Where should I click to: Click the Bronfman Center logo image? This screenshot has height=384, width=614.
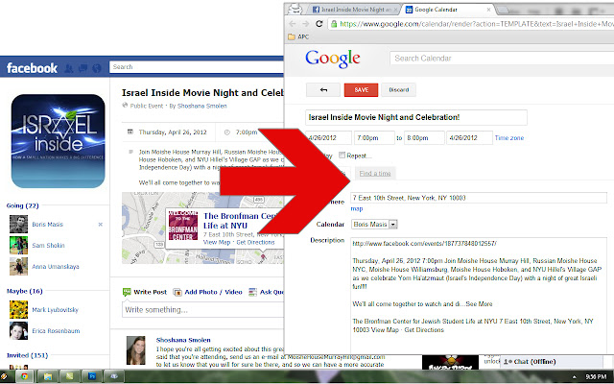183,226
